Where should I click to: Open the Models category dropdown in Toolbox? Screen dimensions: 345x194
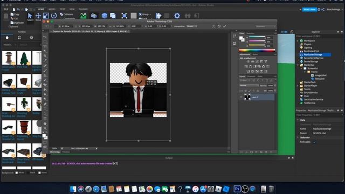10,45
